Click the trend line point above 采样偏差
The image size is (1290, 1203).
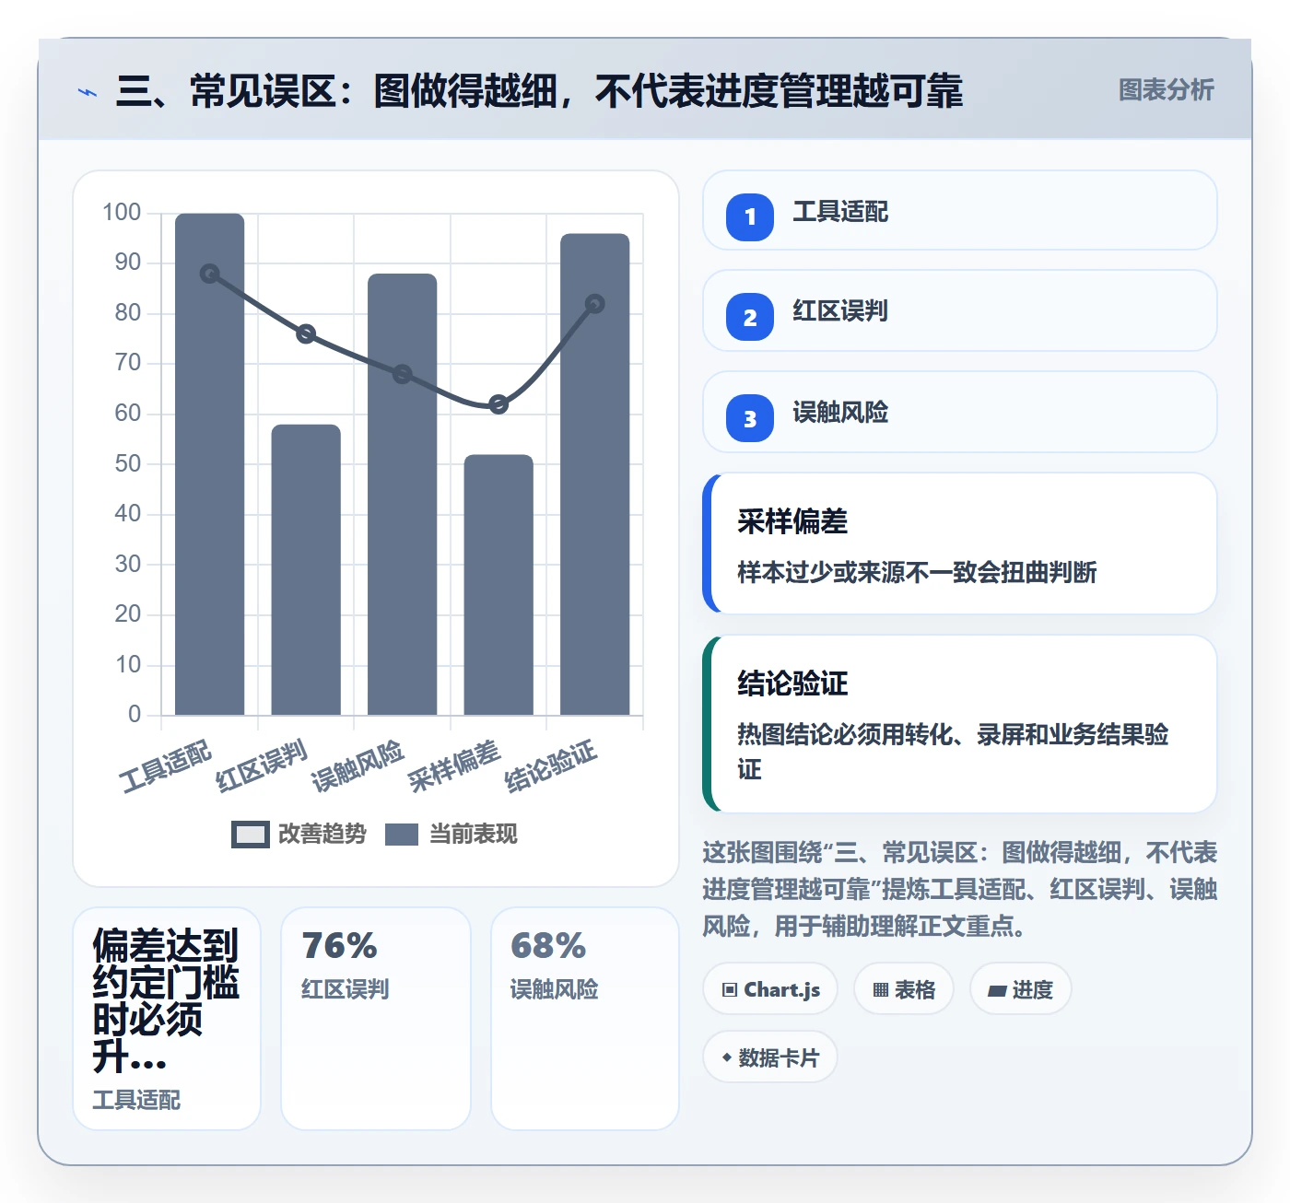(498, 404)
